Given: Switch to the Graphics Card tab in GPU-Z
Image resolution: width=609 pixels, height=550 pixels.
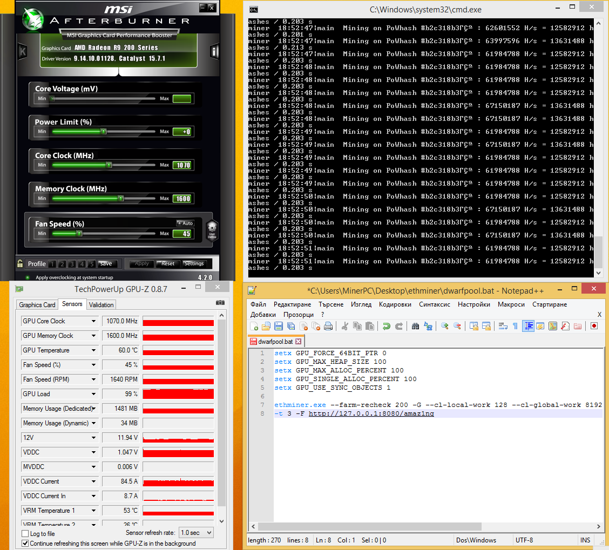Looking at the screenshot, I should (37, 305).
